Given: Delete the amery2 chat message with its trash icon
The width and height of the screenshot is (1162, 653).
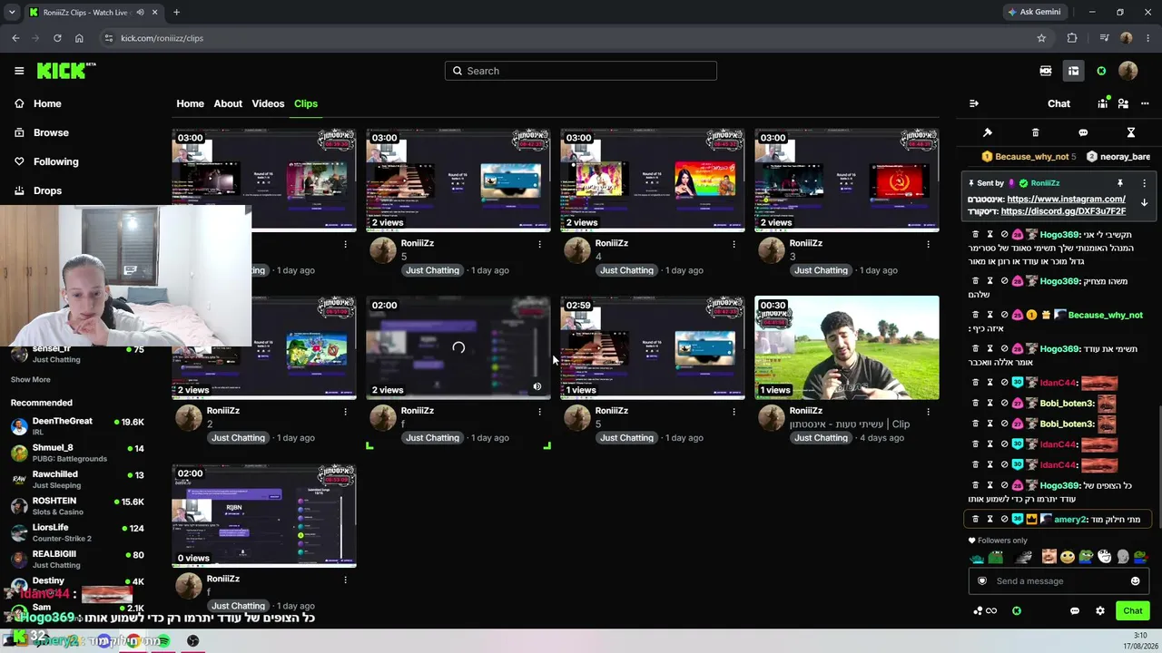Looking at the screenshot, I should (x=976, y=520).
